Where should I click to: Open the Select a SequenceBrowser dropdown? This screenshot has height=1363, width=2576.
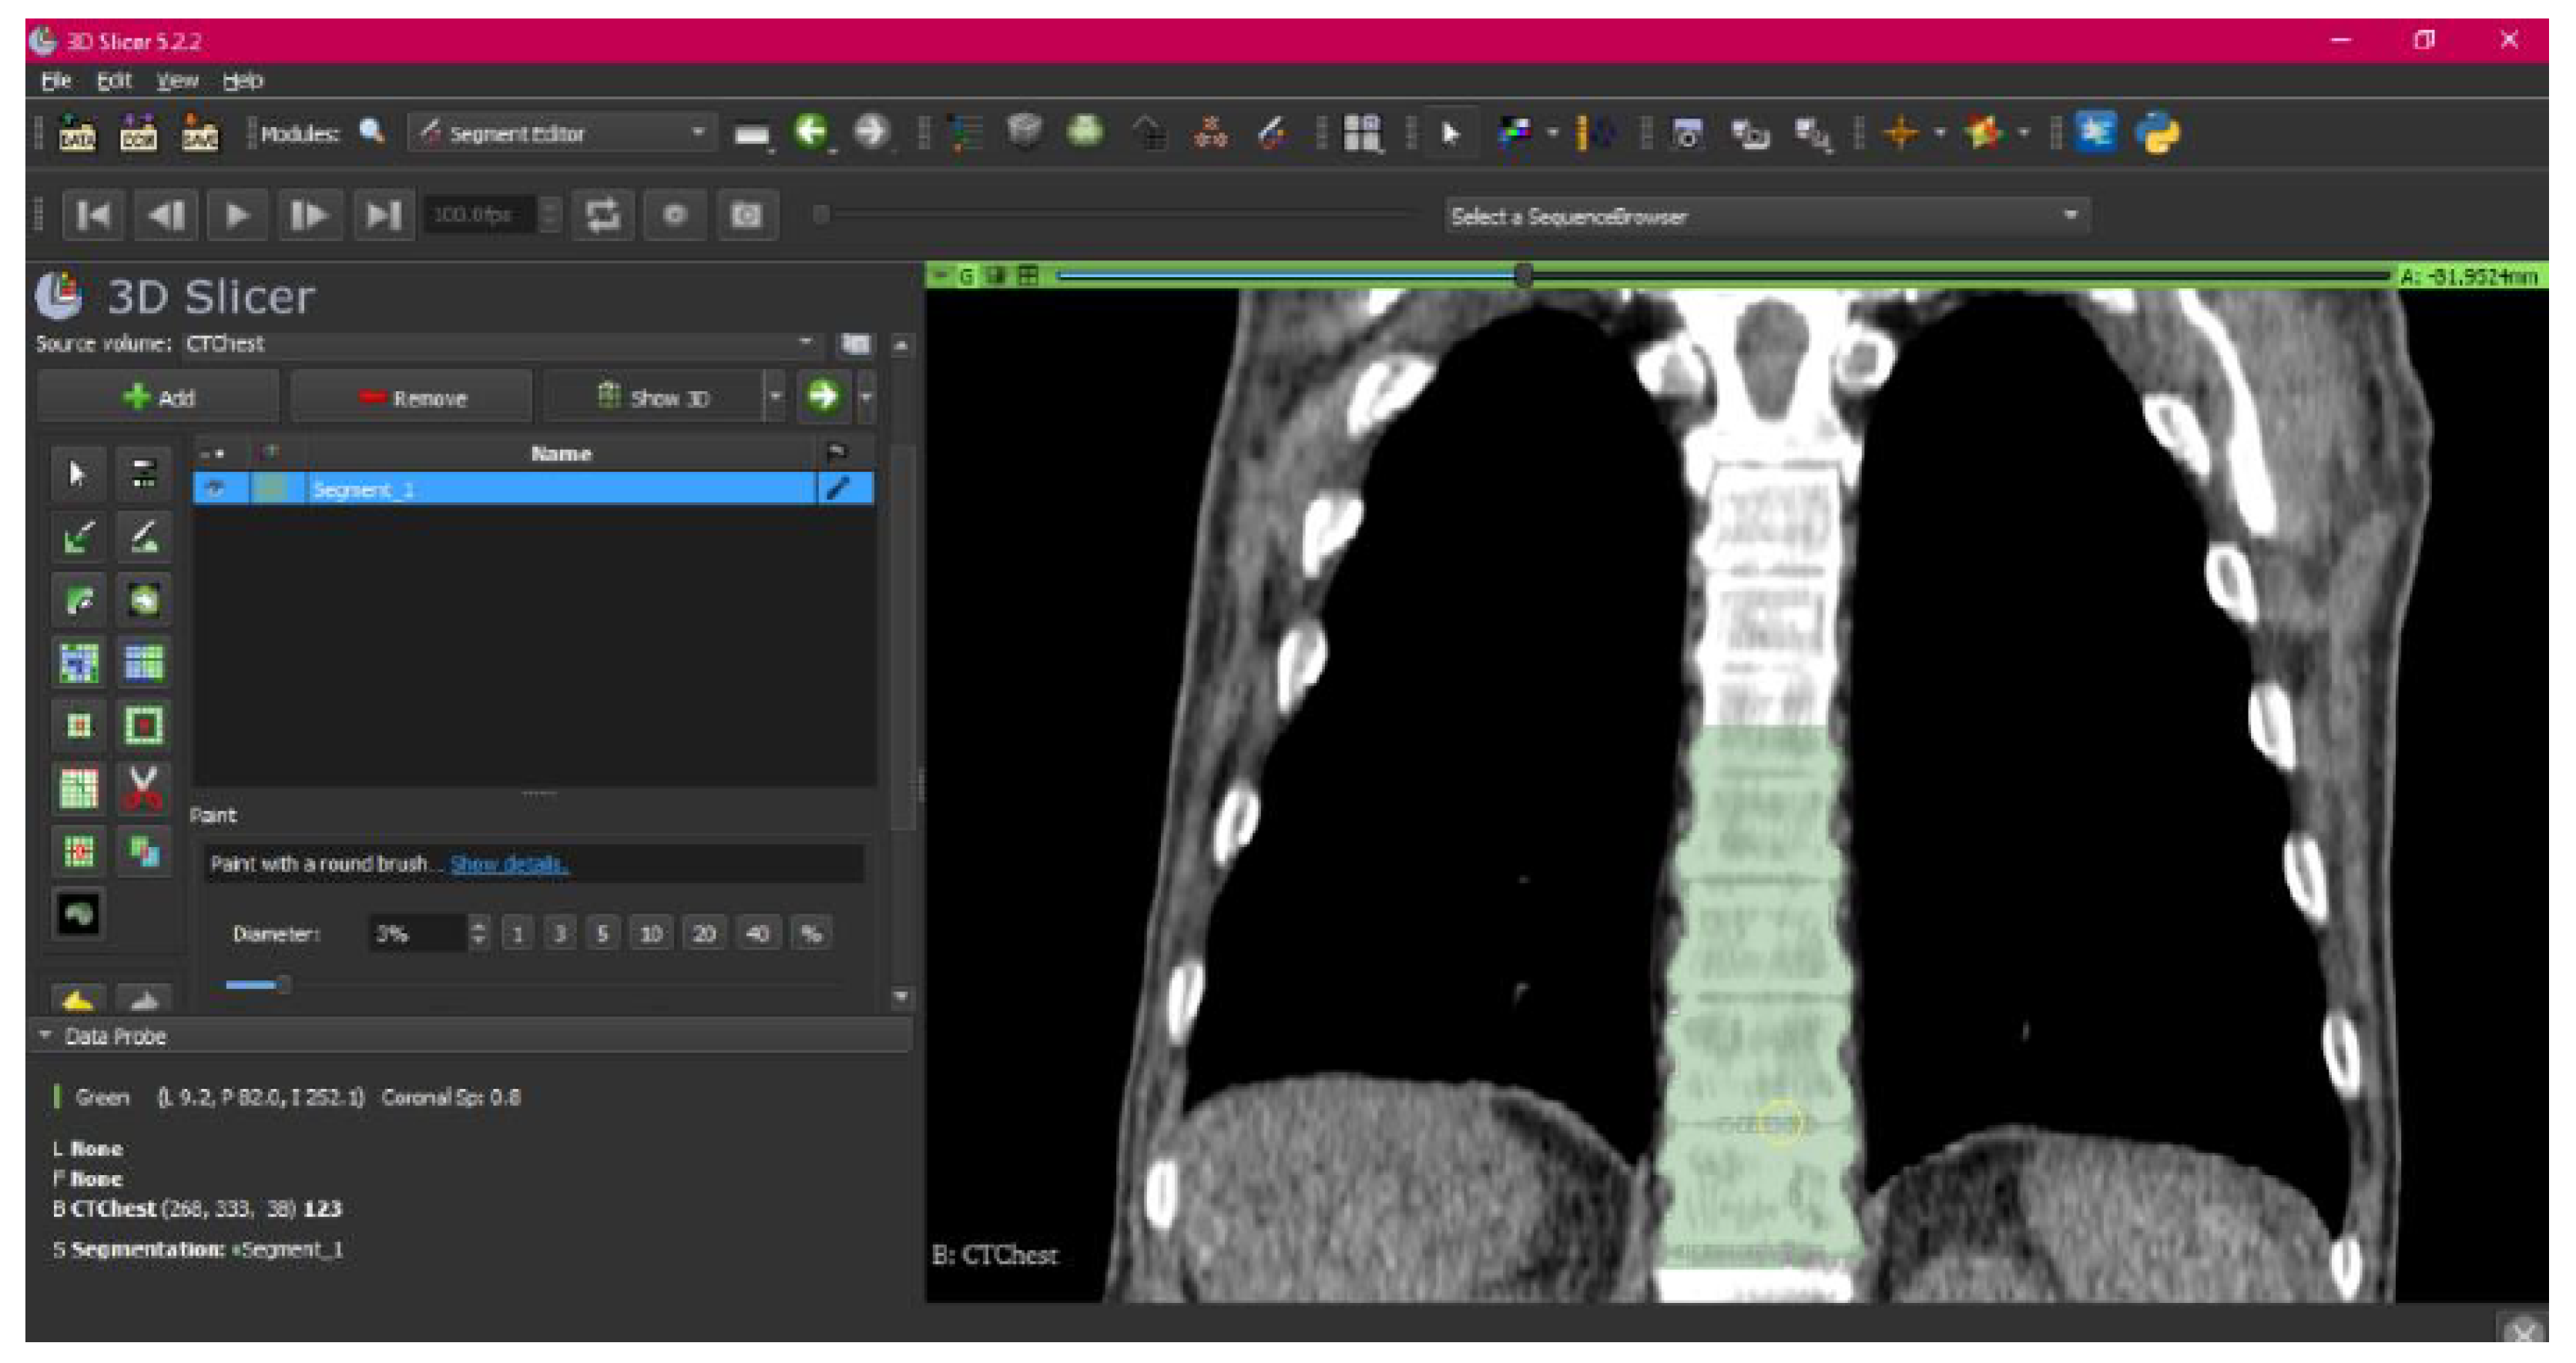coord(1765,216)
